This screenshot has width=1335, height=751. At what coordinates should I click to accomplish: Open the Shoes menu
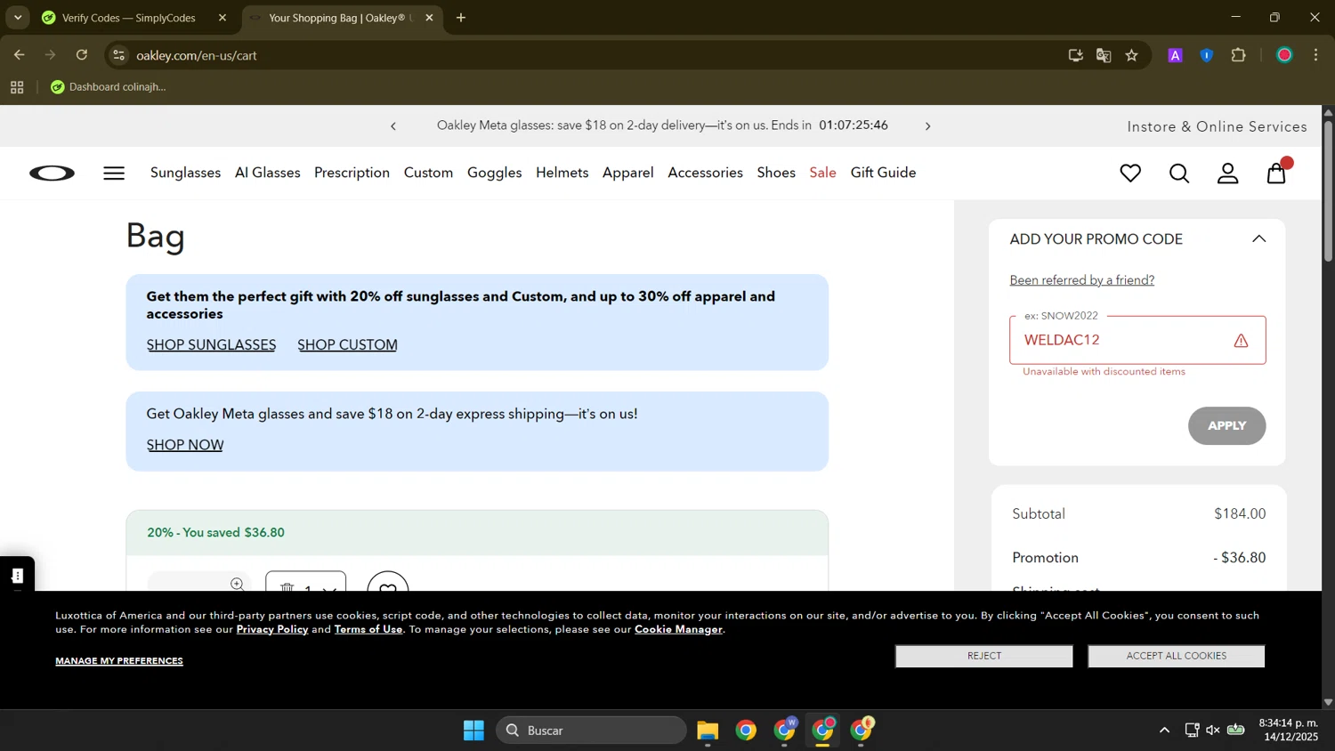click(x=776, y=173)
